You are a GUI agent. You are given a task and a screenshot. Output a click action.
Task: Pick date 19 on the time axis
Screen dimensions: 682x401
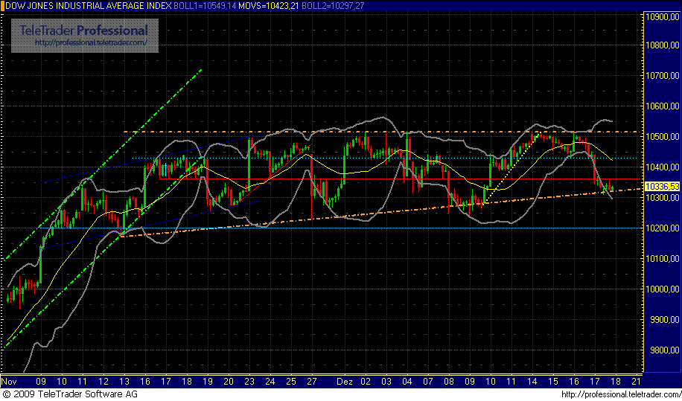(208, 382)
